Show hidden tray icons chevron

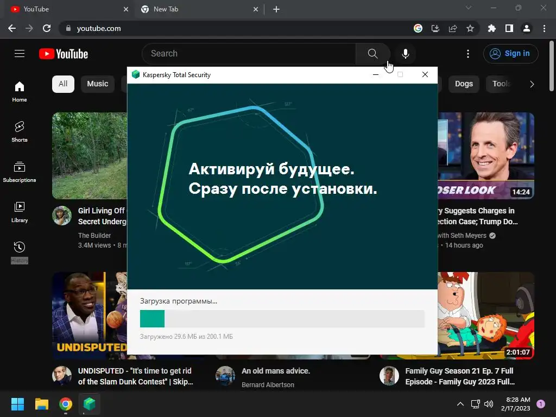pyautogui.click(x=460, y=404)
